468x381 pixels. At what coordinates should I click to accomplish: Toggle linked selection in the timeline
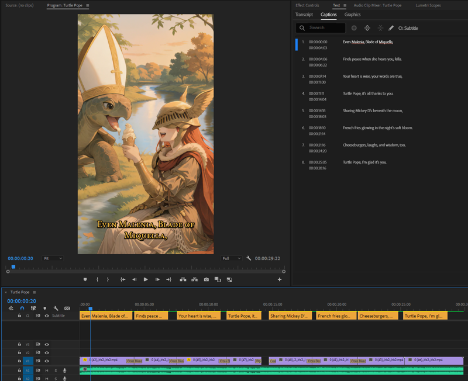tap(33, 309)
